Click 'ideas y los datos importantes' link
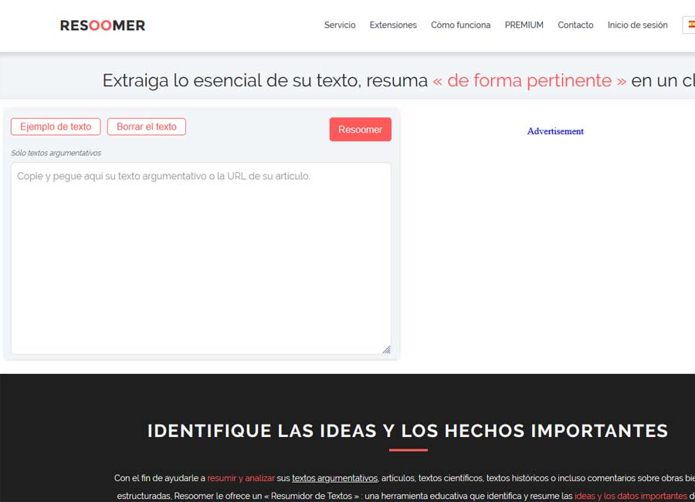695x502 pixels. (630, 496)
